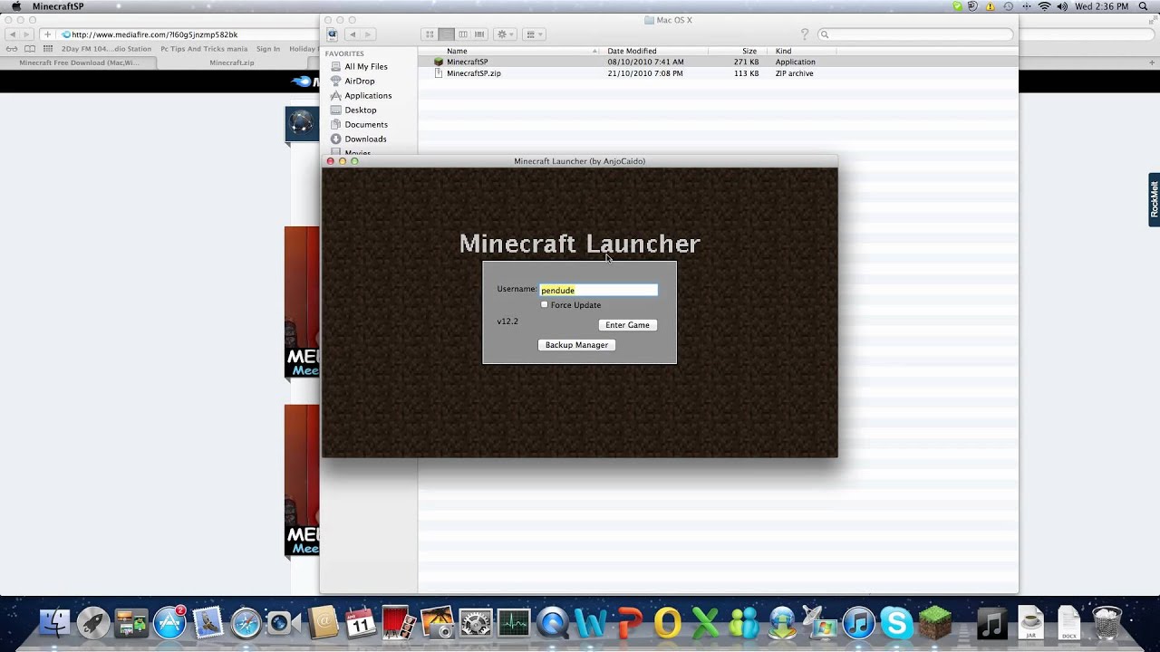Image resolution: width=1160 pixels, height=652 pixels.
Task: Open the DOCX document in dock
Action: pyautogui.click(x=1068, y=623)
